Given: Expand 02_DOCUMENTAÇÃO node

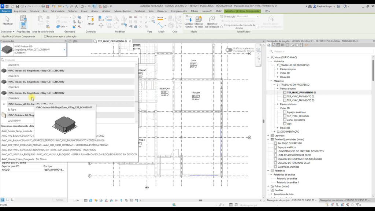Looking at the screenshot, I should (x=275, y=132).
